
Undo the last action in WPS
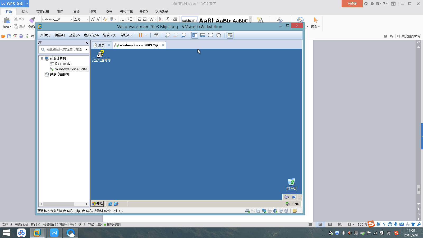tap(33, 36)
